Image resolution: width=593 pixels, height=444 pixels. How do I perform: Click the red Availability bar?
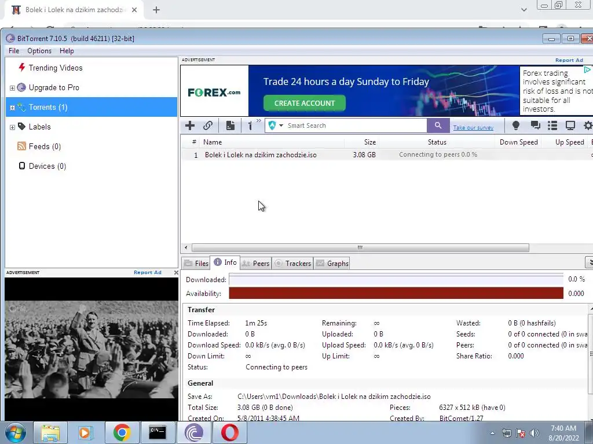(396, 293)
